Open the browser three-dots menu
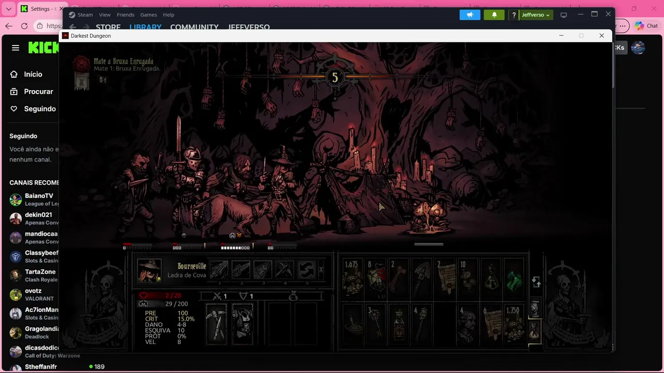Viewport: 664px width, 373px height. pos(622,25)
